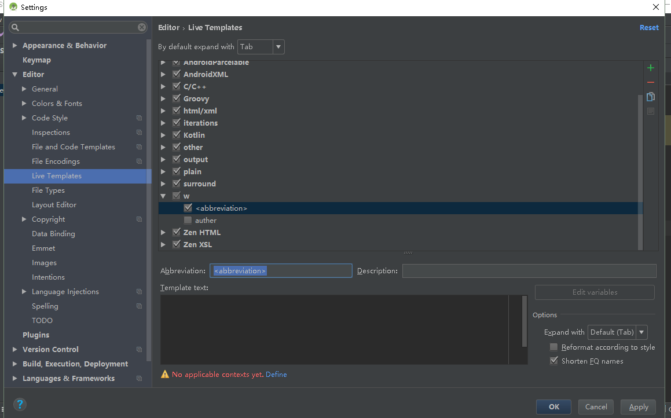The width and height of the screenshot is (671, 418).
Task: Click the disabled Edit variables button
Action: pyautogui.click(x=595, y=292)
